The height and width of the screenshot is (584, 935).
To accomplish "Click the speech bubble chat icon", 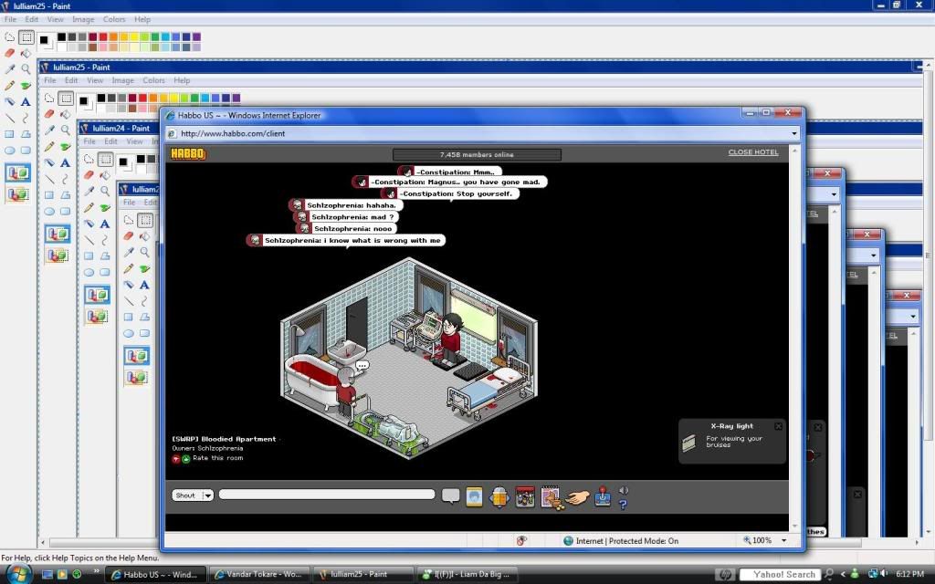I will pyautogui.click(x=450, y=496).
